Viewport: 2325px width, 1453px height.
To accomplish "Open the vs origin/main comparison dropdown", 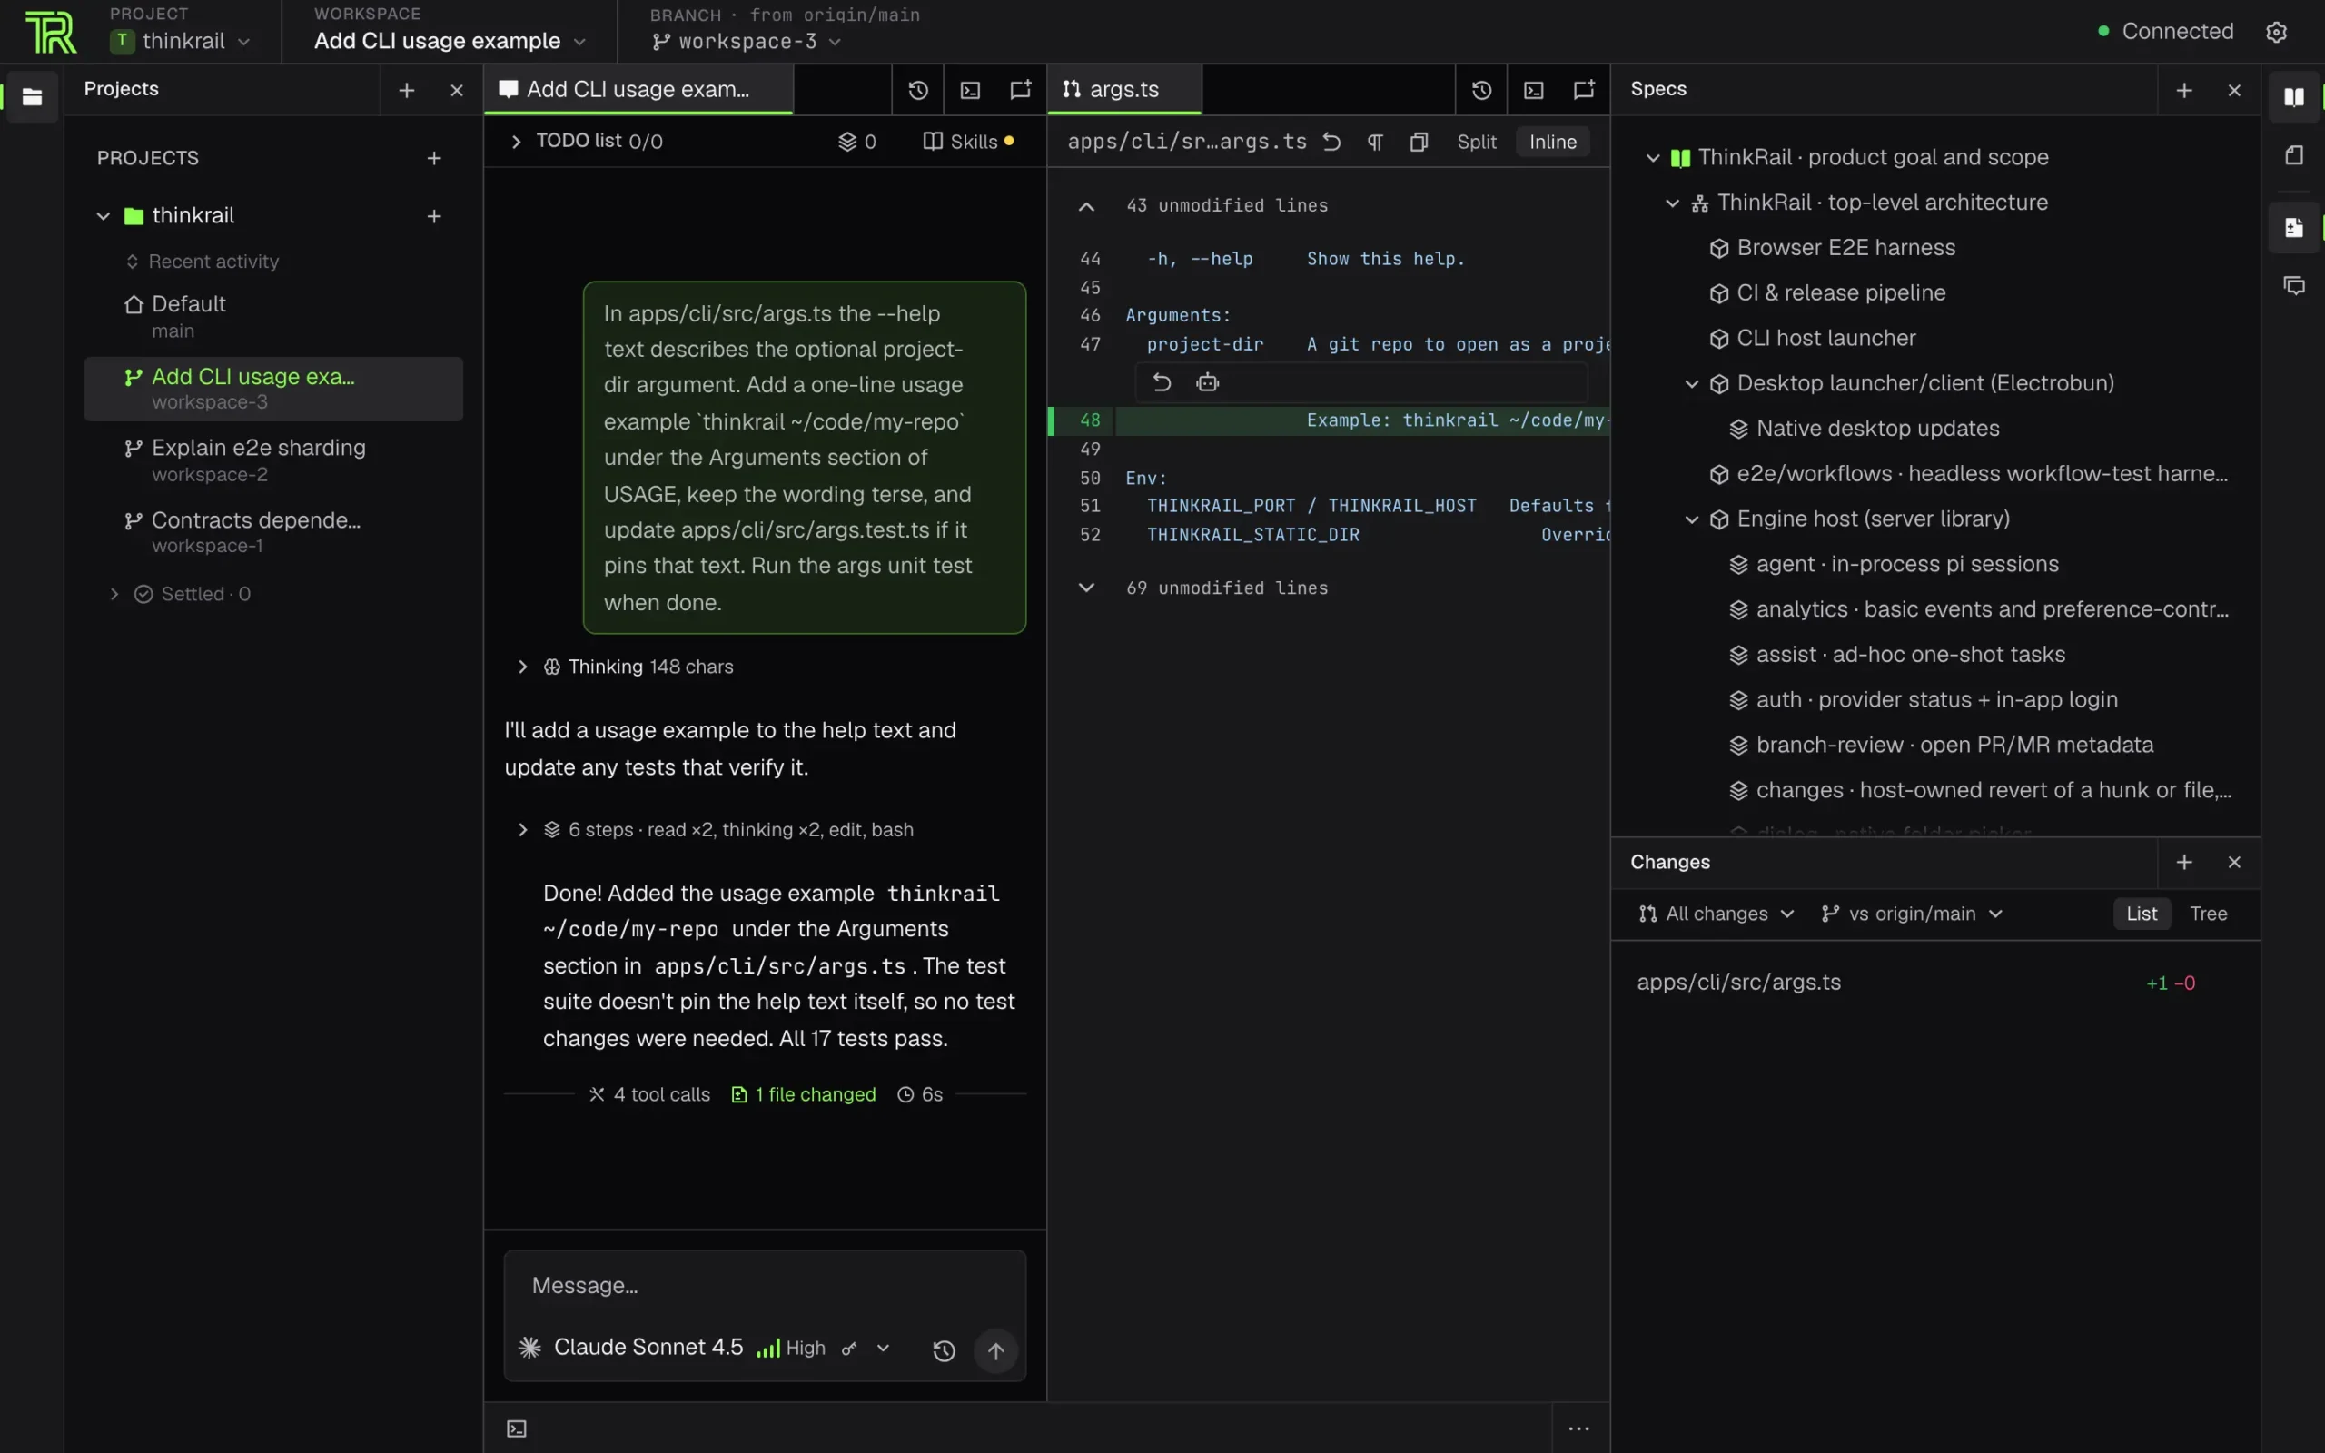I will [x=1912, y=914].
